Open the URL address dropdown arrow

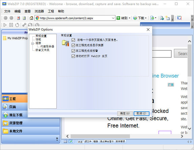[x=113, y=18]
